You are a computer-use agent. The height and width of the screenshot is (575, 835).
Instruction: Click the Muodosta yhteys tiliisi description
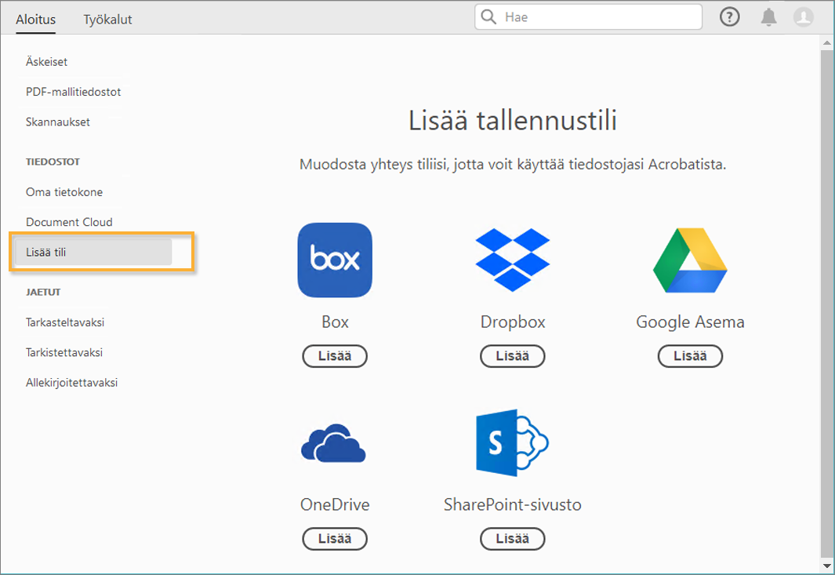[512, 164]
